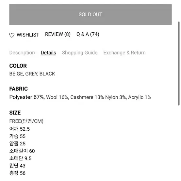Go to the Exchange & Return tab

(124, 53)
